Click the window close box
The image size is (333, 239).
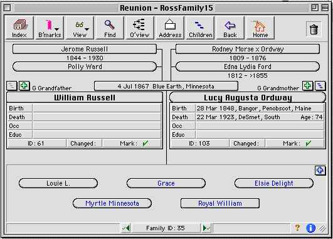click(8, 8)
